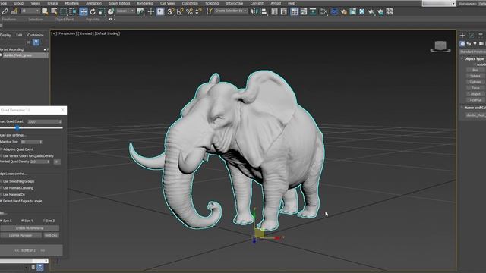Select the Link tool in main toolbar
This screenshot has width=486, height=273.
click(x=5, y=12)
